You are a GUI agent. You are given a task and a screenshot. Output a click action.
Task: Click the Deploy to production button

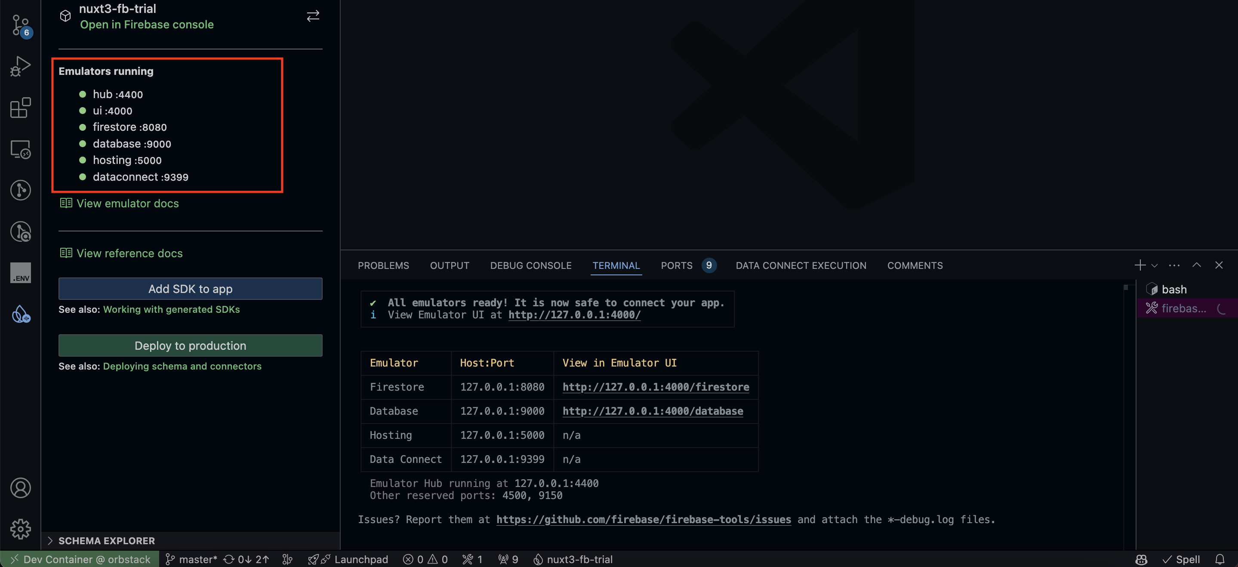tap(190, 345)
